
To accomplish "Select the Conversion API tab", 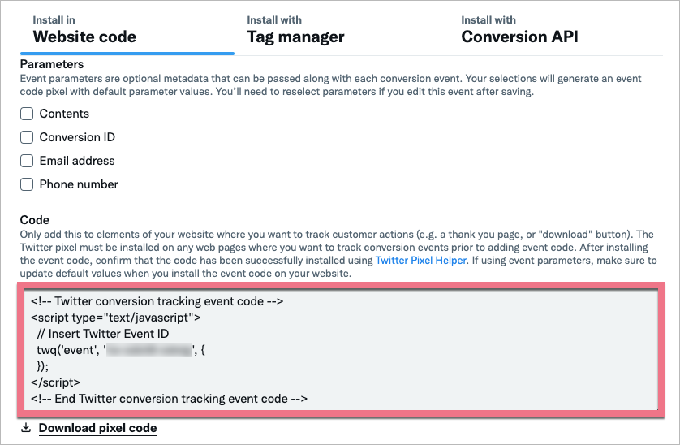I will (519, 29).
